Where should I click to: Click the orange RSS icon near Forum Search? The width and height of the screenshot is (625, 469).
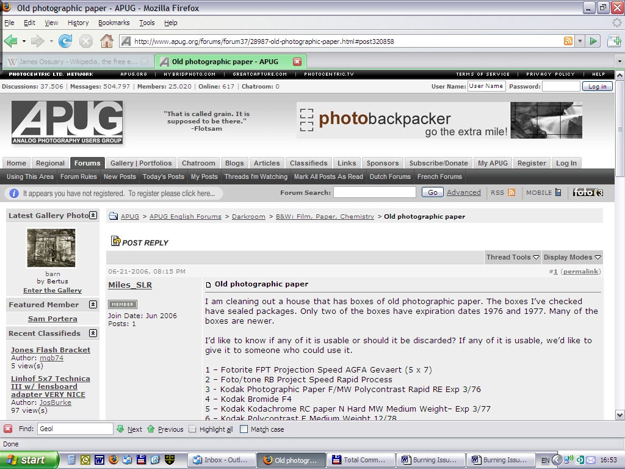511,192
